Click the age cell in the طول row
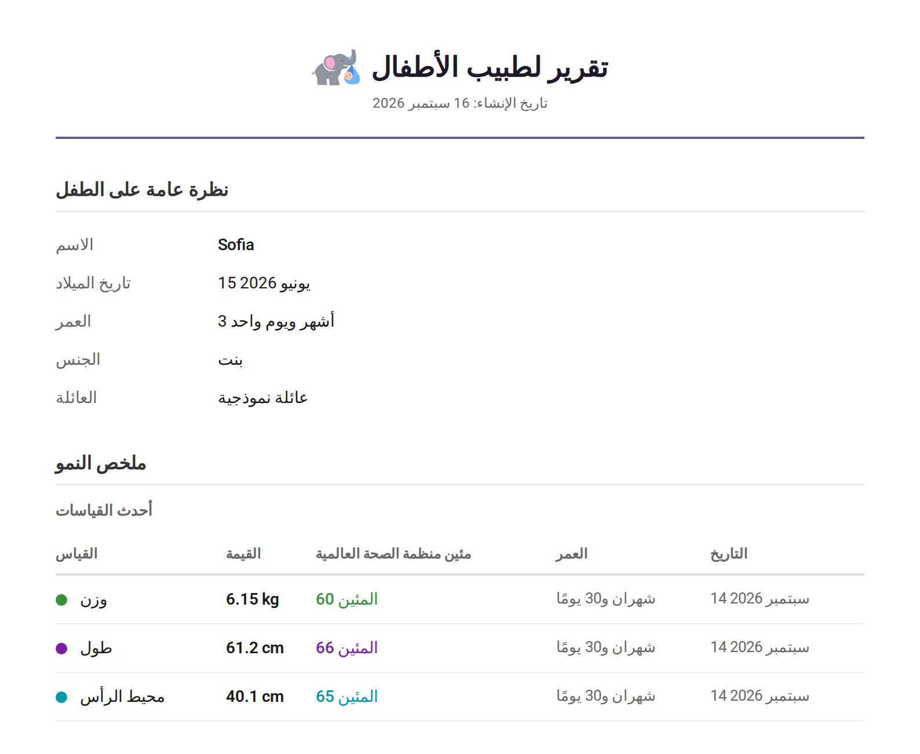 pos(606,647)
